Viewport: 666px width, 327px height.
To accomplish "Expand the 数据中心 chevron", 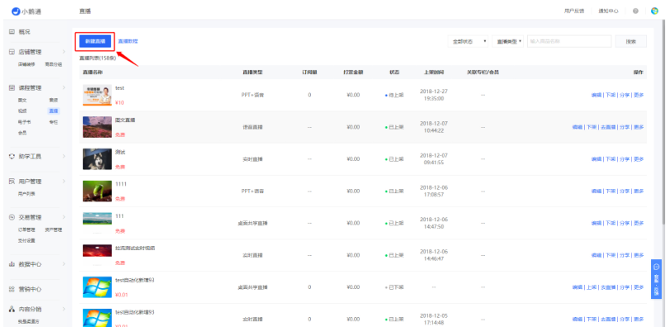I will tap(65, 263).
